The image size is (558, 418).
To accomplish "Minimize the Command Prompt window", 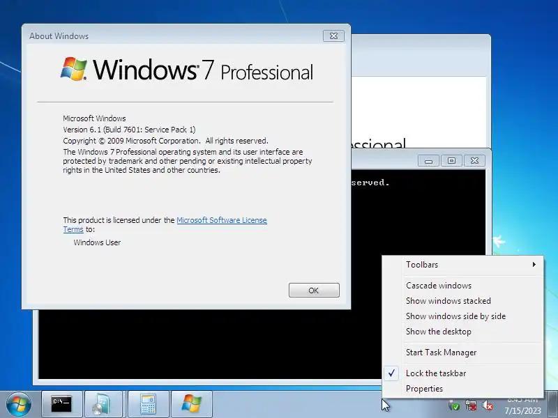I will [428, 161].
